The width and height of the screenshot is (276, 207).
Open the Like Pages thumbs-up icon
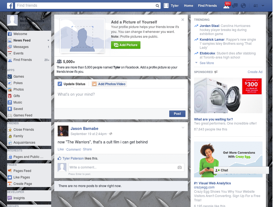tap(10, 177)
